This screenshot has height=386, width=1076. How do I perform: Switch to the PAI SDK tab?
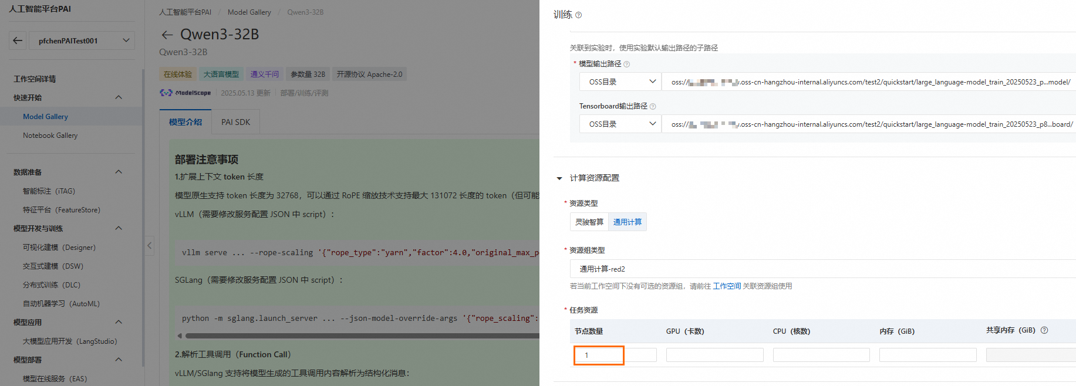click(235, 122)
